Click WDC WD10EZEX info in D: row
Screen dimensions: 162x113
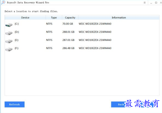[95, 32]
